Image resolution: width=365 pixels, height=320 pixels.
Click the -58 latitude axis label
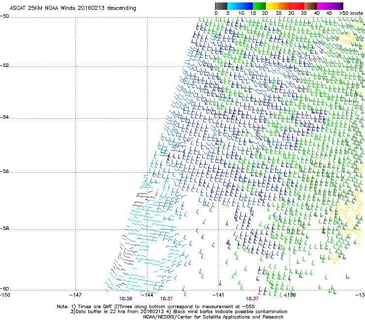4,228
